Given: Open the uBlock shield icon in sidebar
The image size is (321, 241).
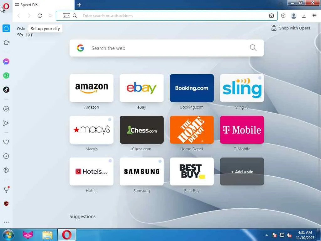Looking at the screenshot, I should (6, 203).
